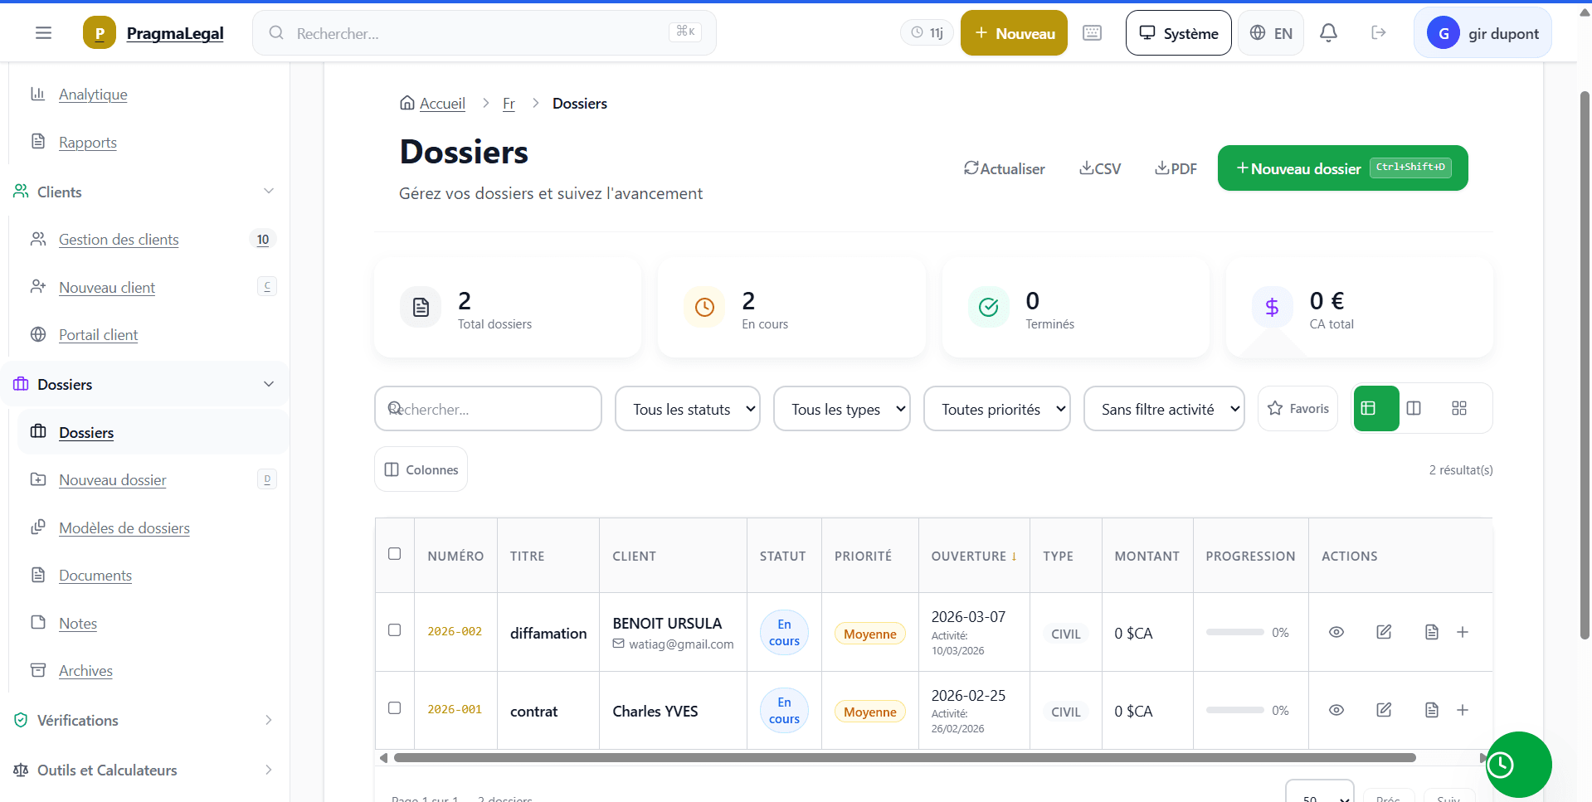Click the green Nouveau dossier button
The width and height of the screenshot is (1592, 802).
point(1341,168)
